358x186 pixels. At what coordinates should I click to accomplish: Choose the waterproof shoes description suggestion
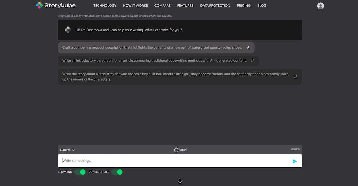[152, 48]
